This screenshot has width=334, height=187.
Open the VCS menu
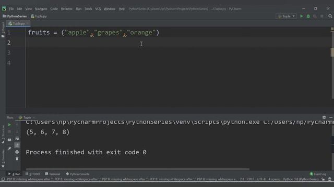[98, 9]
